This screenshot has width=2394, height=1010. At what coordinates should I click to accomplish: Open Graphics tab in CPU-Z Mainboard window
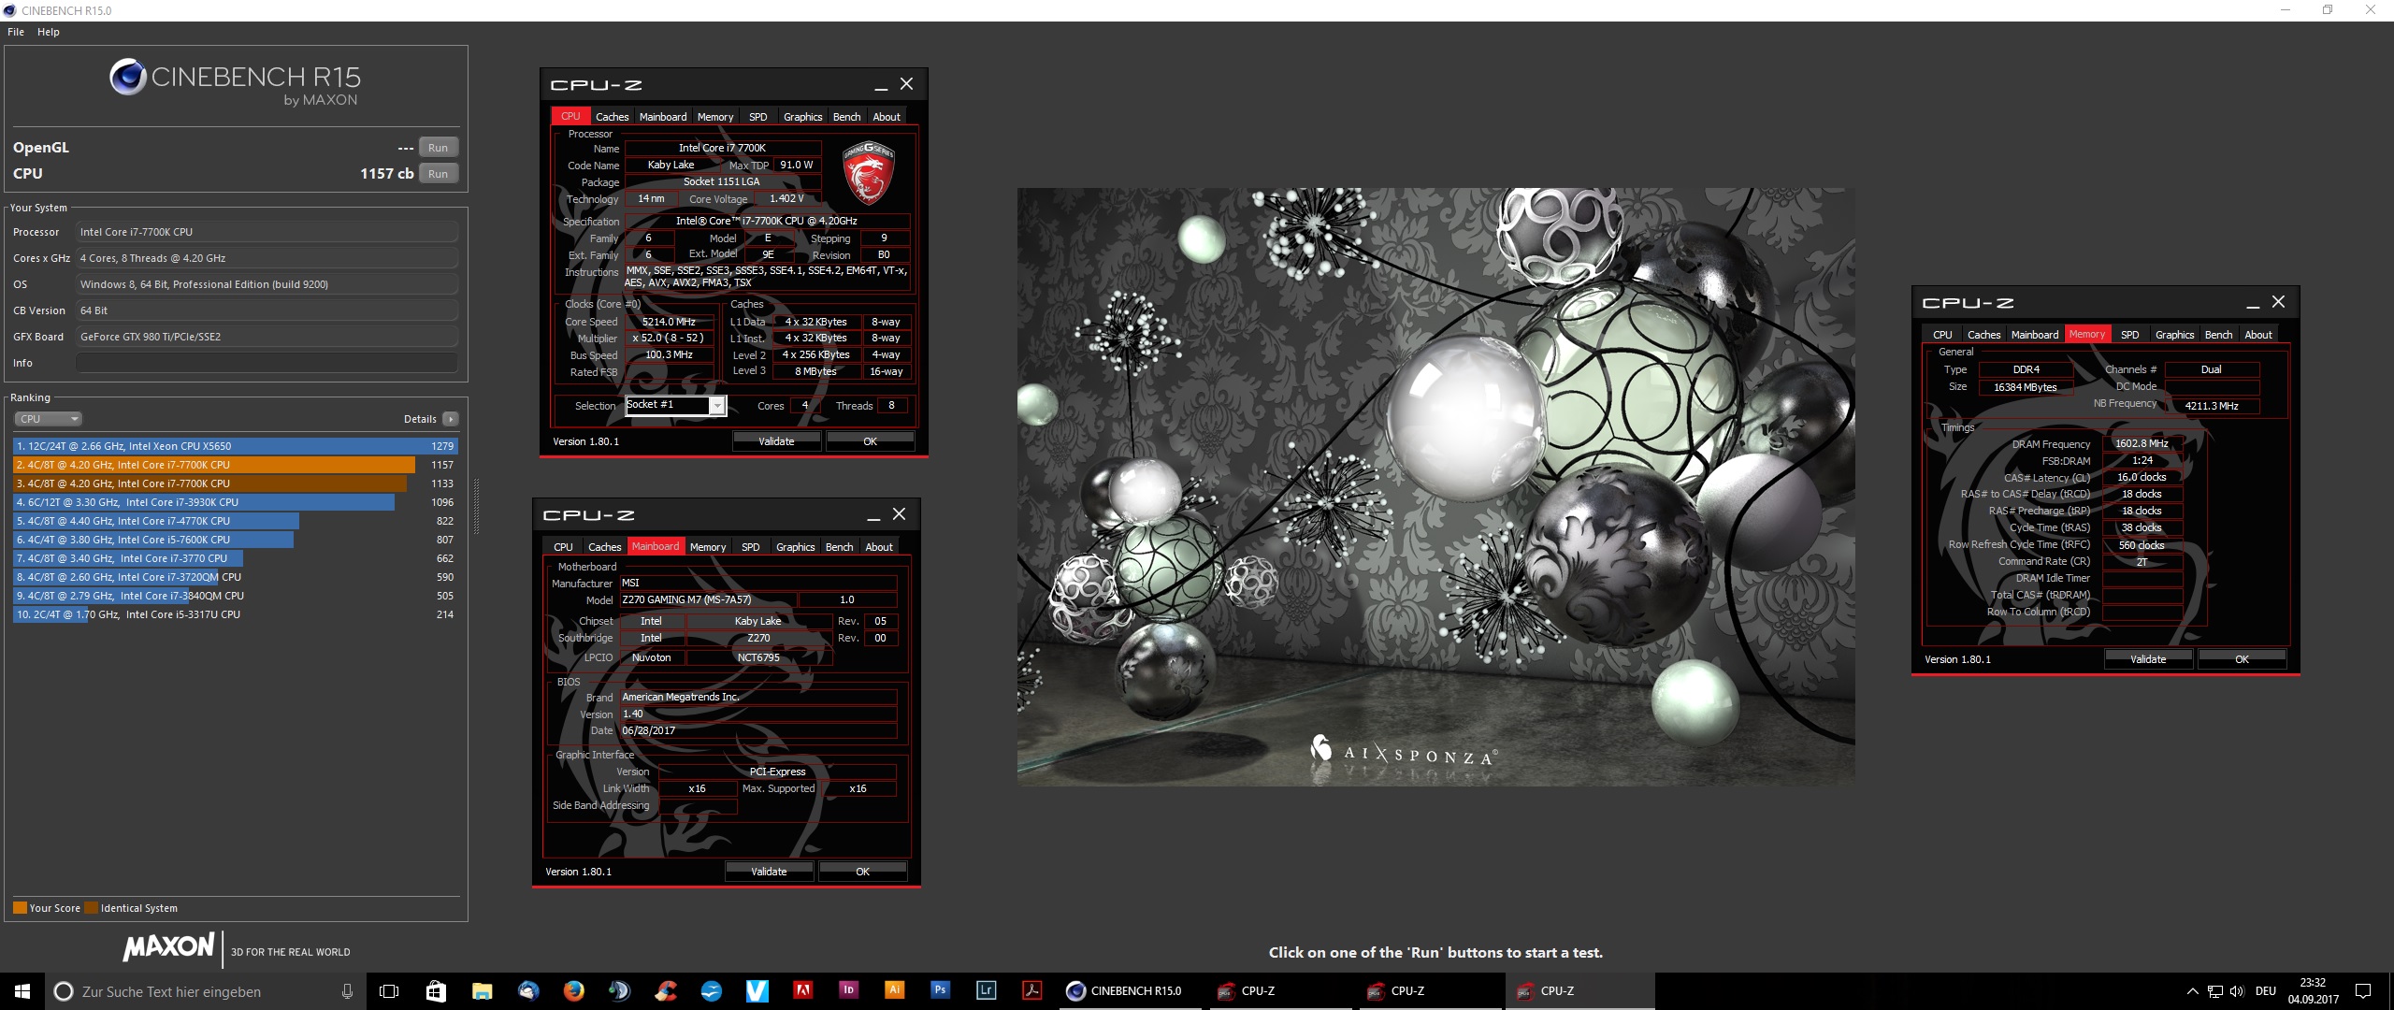click(796, 547)
